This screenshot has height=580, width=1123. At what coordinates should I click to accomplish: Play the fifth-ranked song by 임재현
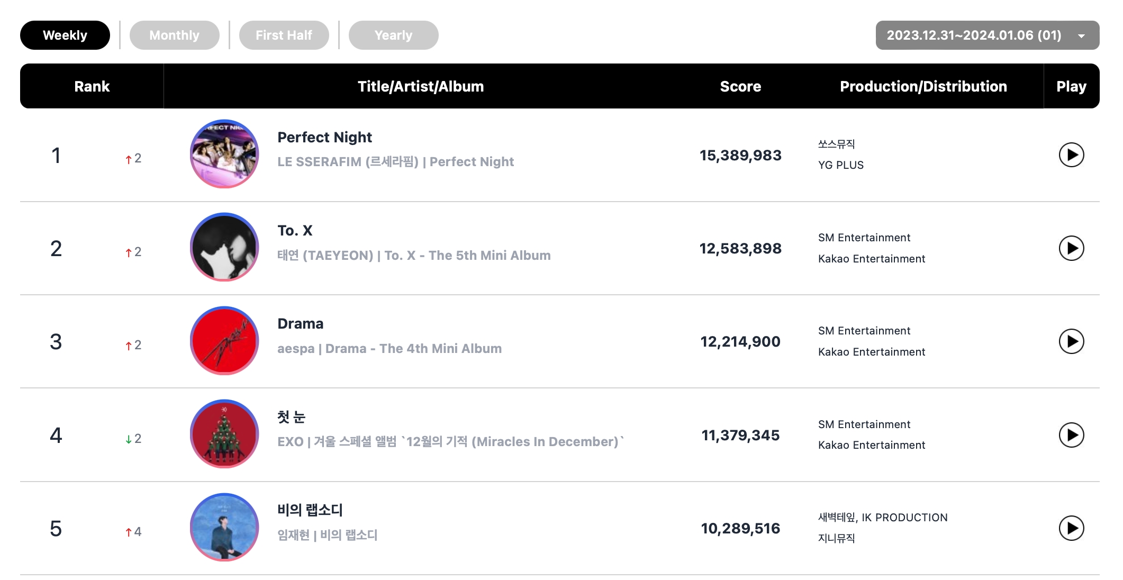coord(1071,528)
